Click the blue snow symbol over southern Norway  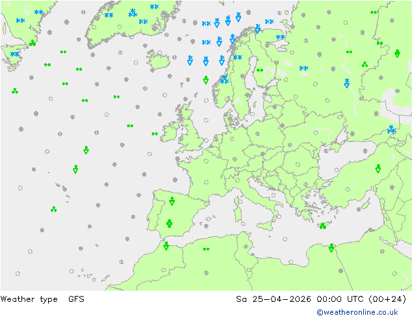point(224,79)
